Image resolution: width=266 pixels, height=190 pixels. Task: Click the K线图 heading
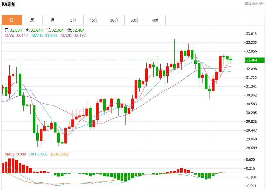(9, 4)
